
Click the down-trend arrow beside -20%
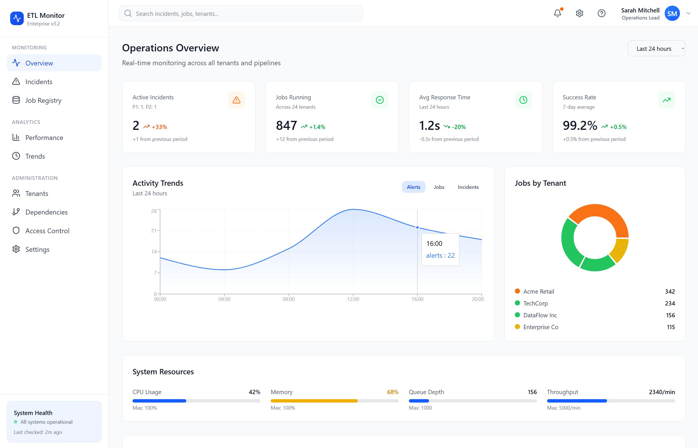click(x=447, y=127)
